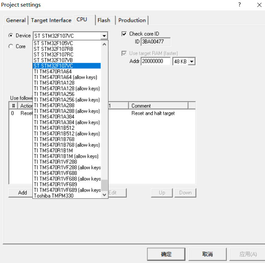Choose TI TMS470R1B768 without allow keys
This screenshot has width=265, height=263.
coord(67,139)
